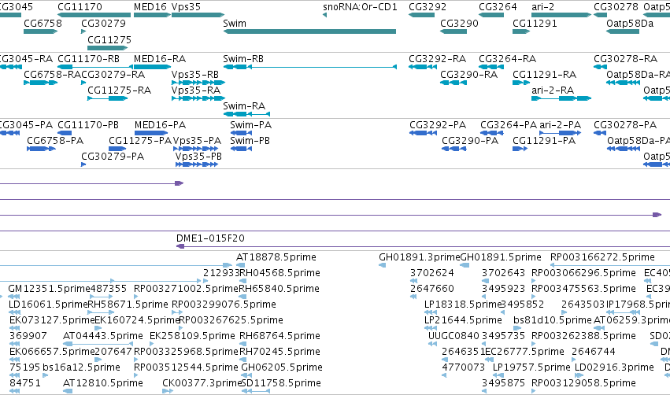
Task: Select the CG3290 gene label
Action: click(x=459, y=23)
